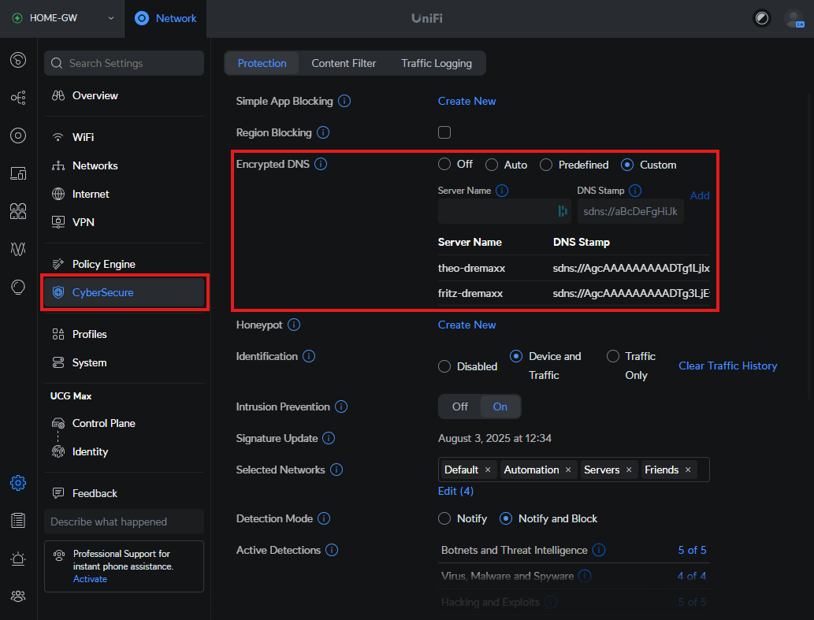Click info icon beside Selected Networks
The height and width of the screenshot is (620, 814).
tap(336, 470)
